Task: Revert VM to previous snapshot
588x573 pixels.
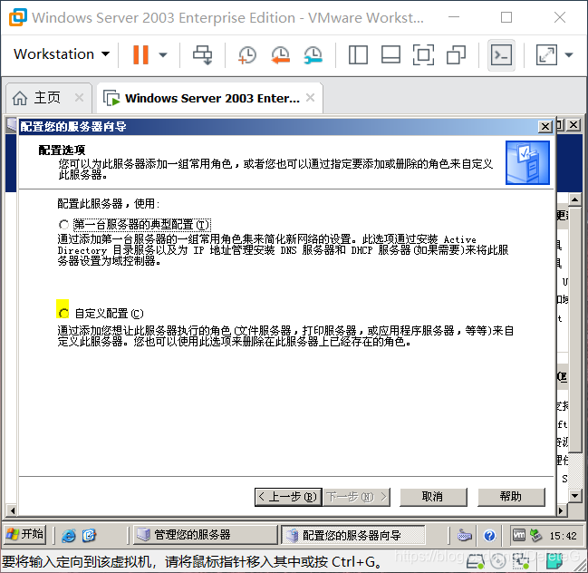Action: pos(280,54)
